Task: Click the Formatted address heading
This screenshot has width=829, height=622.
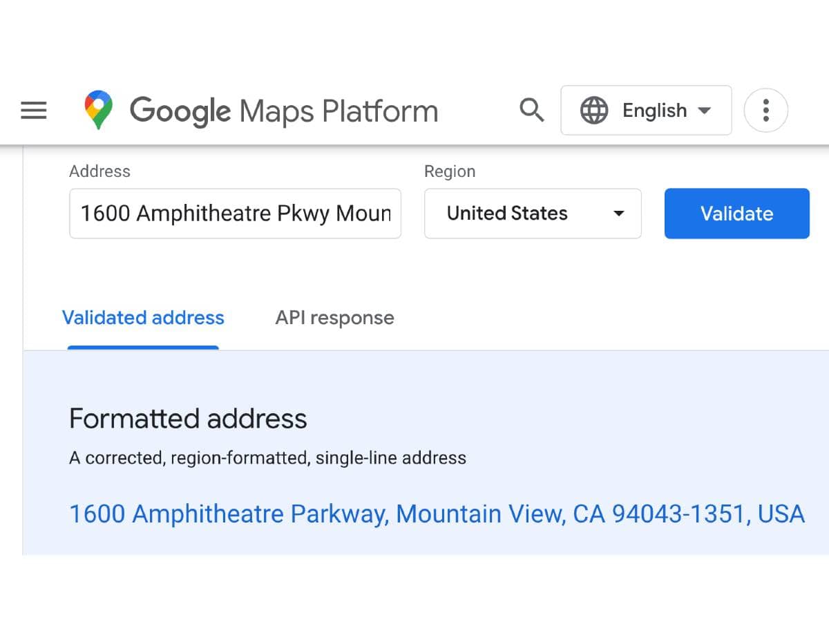Action: pyautogui.click(x=188, y=419)
